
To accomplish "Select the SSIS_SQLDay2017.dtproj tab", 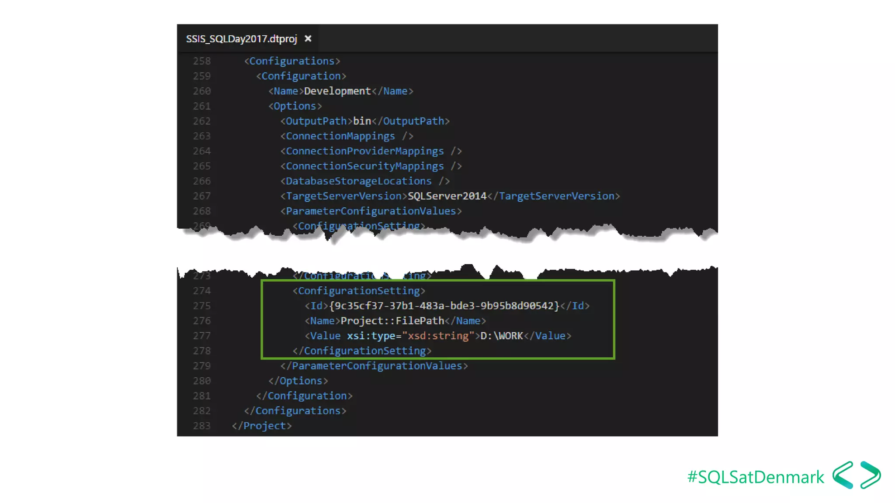I will point(241,39).
